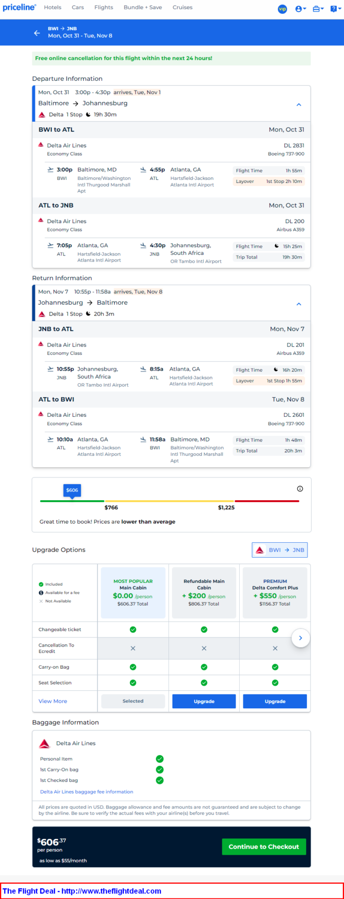Click the 1st Stop 2h 10m layover

[x=269, y=181]
